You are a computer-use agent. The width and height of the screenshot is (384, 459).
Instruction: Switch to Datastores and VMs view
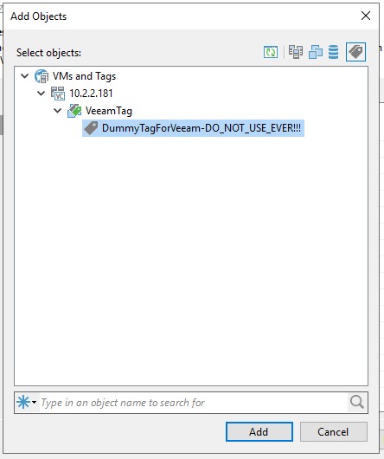(334, 52)
